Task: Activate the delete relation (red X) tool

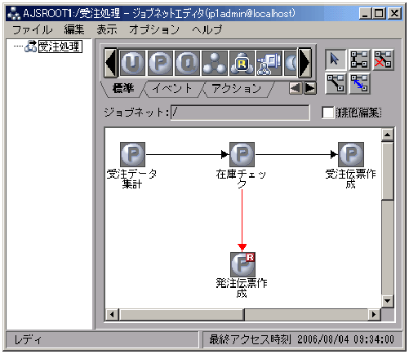Action: click(383, 60)
